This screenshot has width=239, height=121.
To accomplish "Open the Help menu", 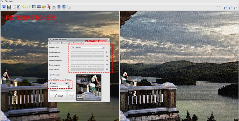I will tap(11, 1).
